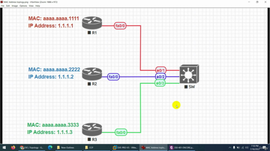270x151 pixels.
Task: Open the Edit menu
Action: tap(8, 6)
